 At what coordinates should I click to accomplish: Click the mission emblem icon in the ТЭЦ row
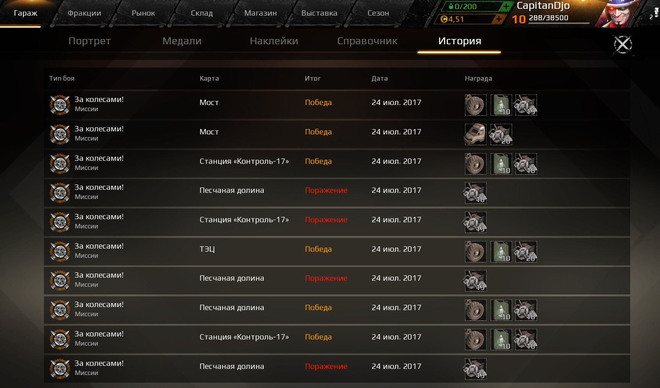(60, 251)
